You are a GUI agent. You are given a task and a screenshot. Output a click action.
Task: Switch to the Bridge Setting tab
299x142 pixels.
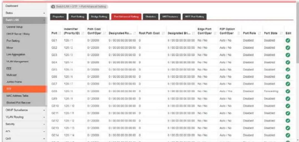(x=99, y=17)
